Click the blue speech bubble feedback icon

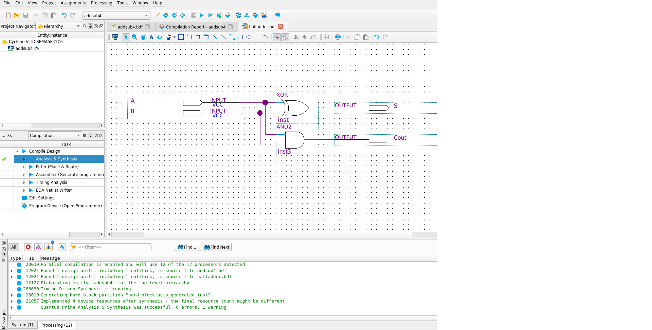[278, 15]
